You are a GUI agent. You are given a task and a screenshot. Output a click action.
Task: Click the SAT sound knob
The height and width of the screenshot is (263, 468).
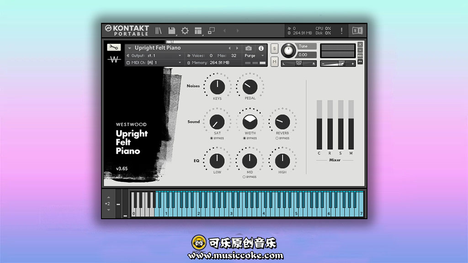point(217,122)
